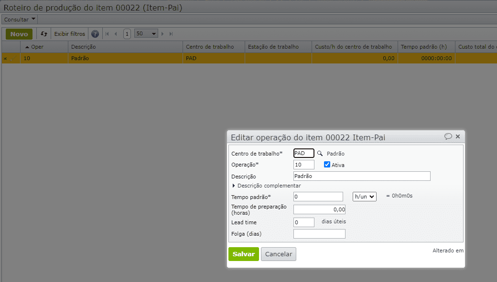Sort by the Oper column arrow
The height and width of the screenshot is (282, 497).
click(x=27, y=47)
